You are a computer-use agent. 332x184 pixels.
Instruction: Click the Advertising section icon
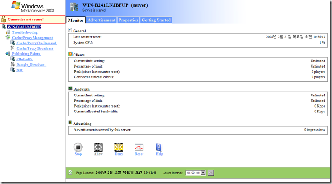coord(70,123)
